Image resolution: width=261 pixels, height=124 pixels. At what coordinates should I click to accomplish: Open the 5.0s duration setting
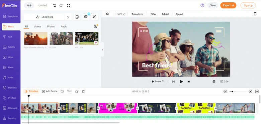(225, 82)
